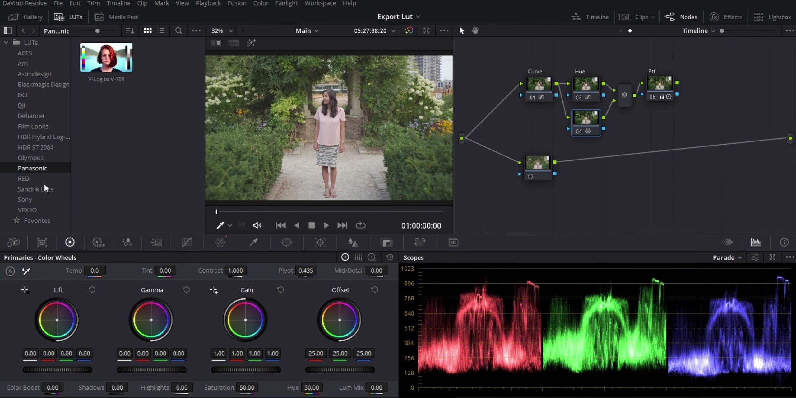Screen dimensions: 796x398
Task: Open the RGB Mixer palette
Action: [127, 242]
